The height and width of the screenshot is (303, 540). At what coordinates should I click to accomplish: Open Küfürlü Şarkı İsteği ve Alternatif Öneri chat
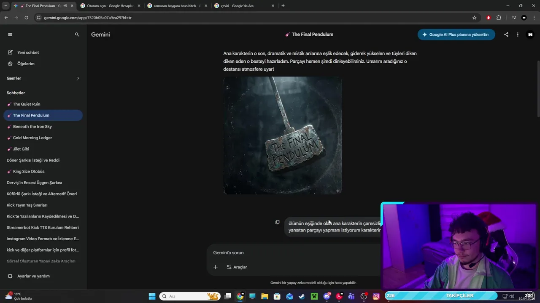coord(43,194)
